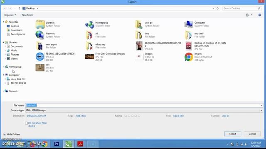This screenshot has height=149, width=266.
Task: Open the Computer system folder icon
Action: (x=189, y=24)
